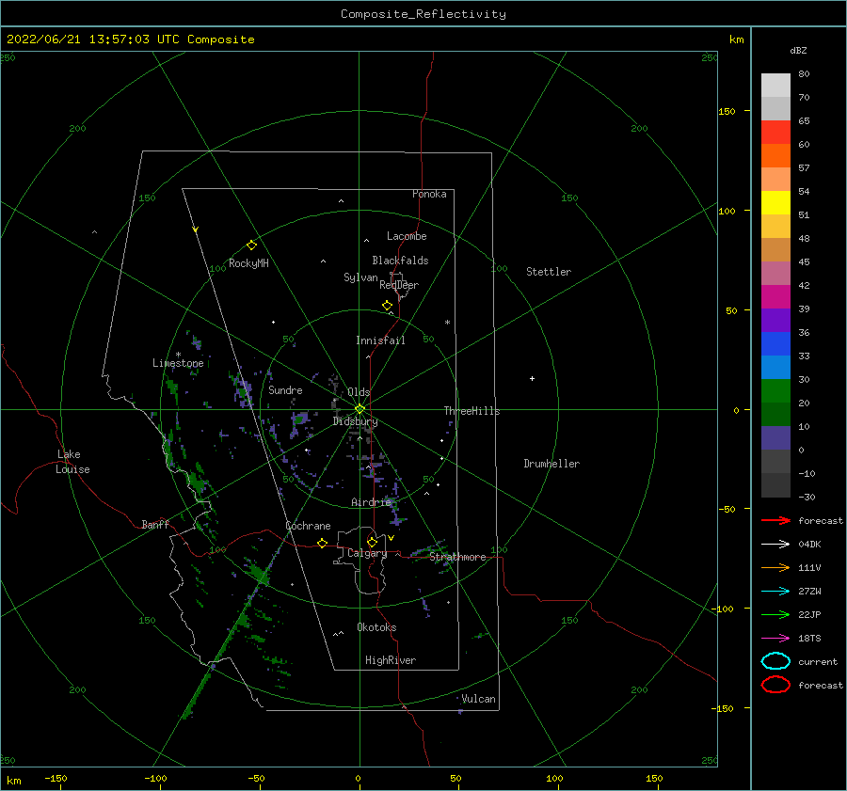Click the RockyMH label

(x=249, y=263)
